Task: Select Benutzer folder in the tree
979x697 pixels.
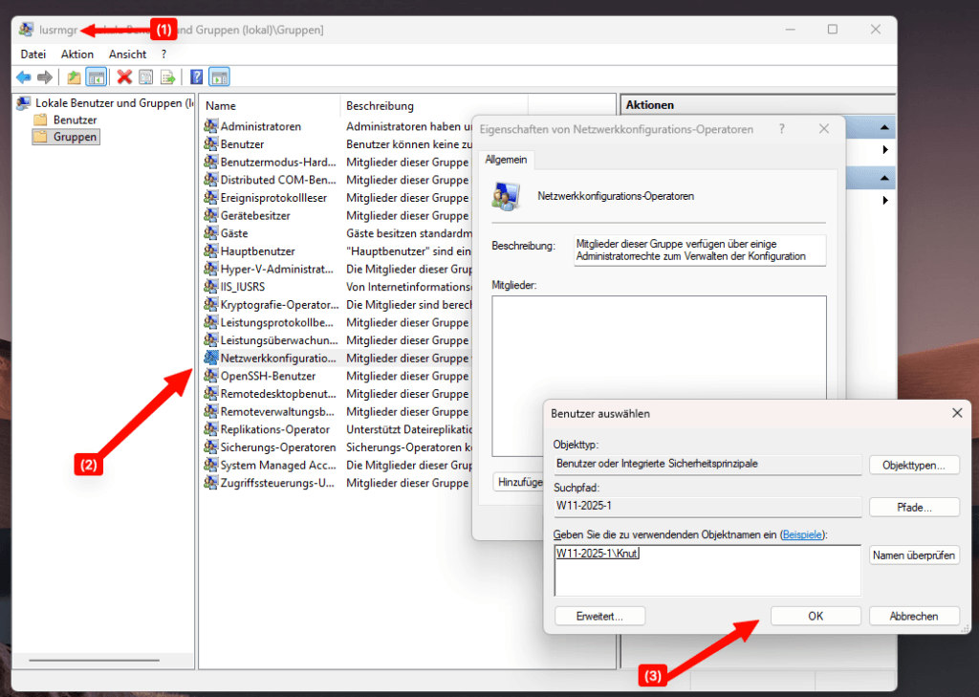Action: [75, 120]
